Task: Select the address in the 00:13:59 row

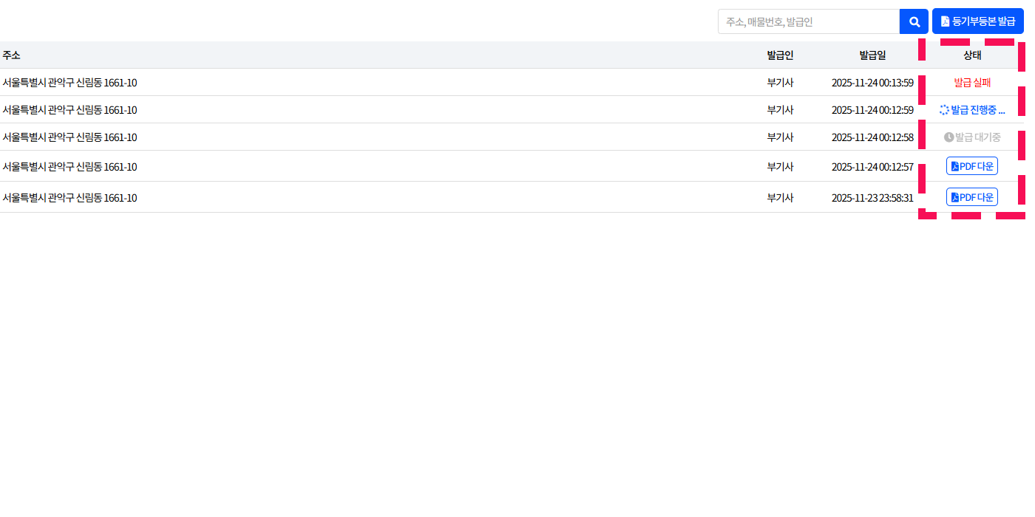Action: 69,83
